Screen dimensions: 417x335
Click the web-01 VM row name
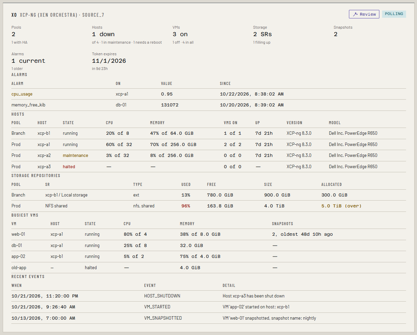coord(18,234)
